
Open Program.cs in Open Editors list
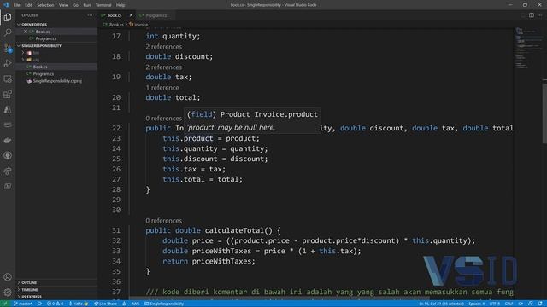[56, 38]
